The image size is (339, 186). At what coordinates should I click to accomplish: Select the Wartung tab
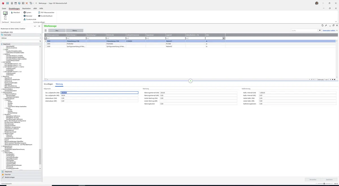coord(59,84)
